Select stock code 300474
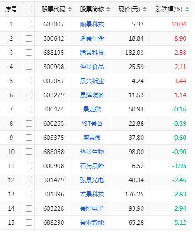The height and width of the screenshot is (233, 195). 53,109
